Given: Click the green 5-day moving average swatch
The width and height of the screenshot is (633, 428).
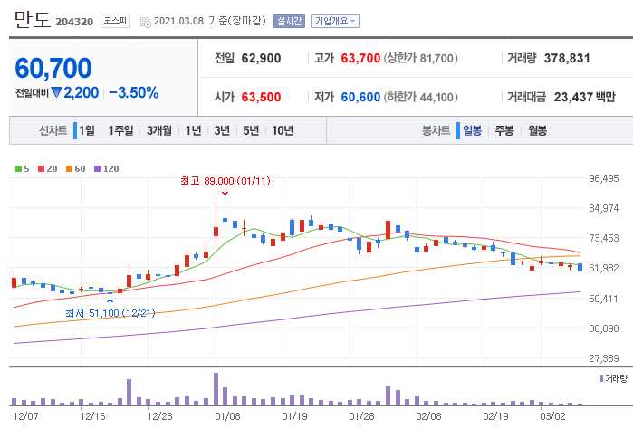Looking at the screenshot, I should point(18,168).
